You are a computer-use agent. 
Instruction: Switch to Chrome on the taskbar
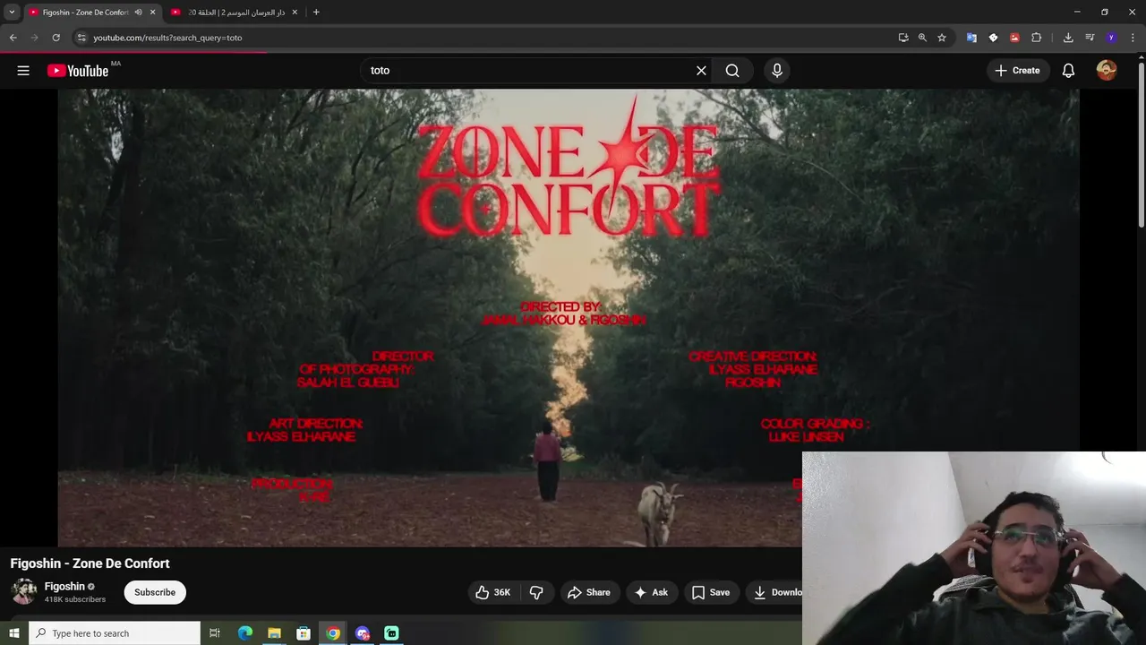[333, 633]
